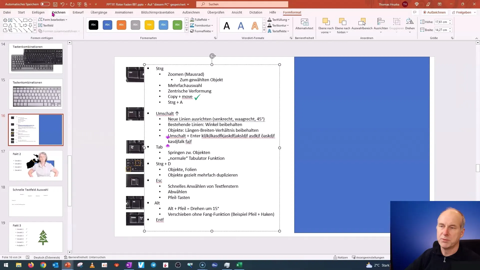
Task: Select the triangle shape in gallery
Action: [10, 25]
